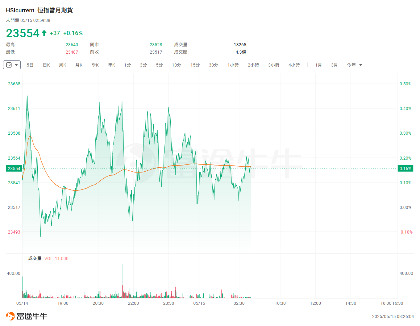The image size is (420, 326).
Task: Open the 1D period dropdown
Action: pyautogui.click(x=12, y=65)
